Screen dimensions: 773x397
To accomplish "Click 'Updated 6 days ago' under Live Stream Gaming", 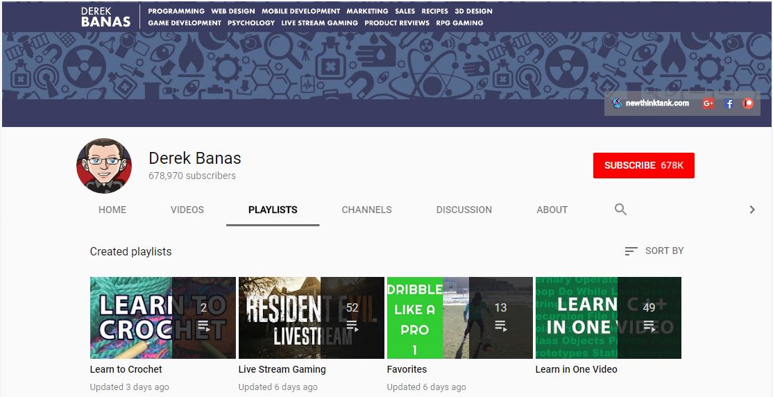I will pyautogui.click(x=278, y=387).
